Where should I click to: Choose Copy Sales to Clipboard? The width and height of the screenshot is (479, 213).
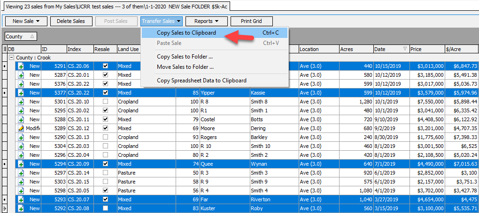click(186, 33)
